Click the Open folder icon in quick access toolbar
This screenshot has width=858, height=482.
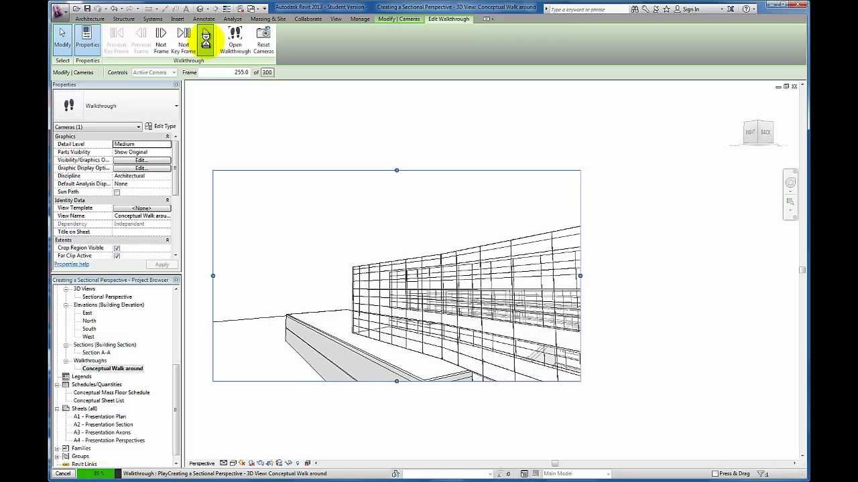coord(77,9)
